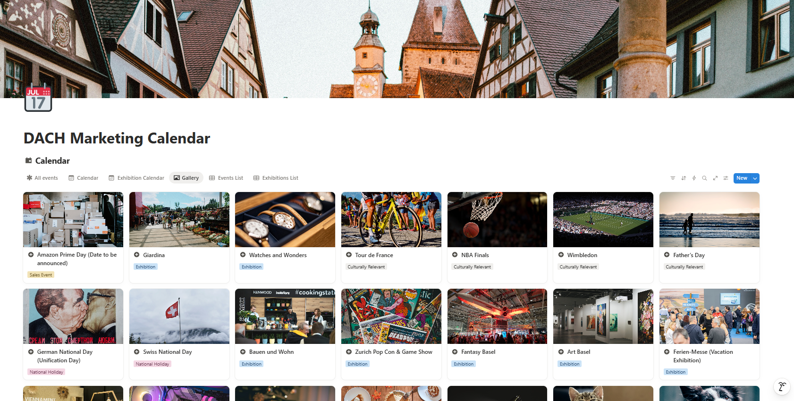Click the page icon beside Fantasy Basel

455,352
